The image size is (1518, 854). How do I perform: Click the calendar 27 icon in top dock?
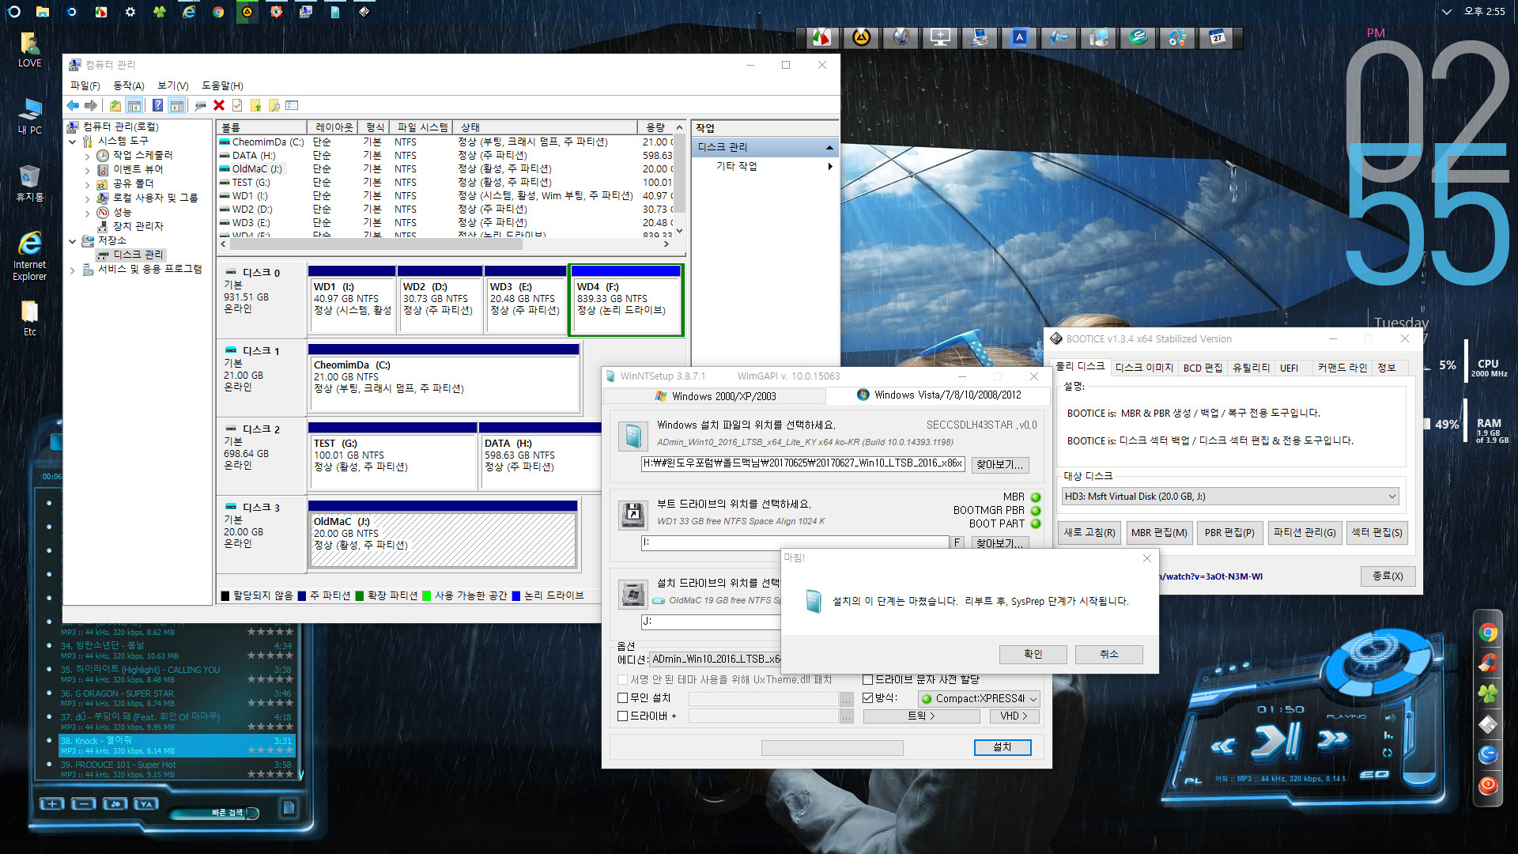pyautogui.click(x=1218, y=37)
